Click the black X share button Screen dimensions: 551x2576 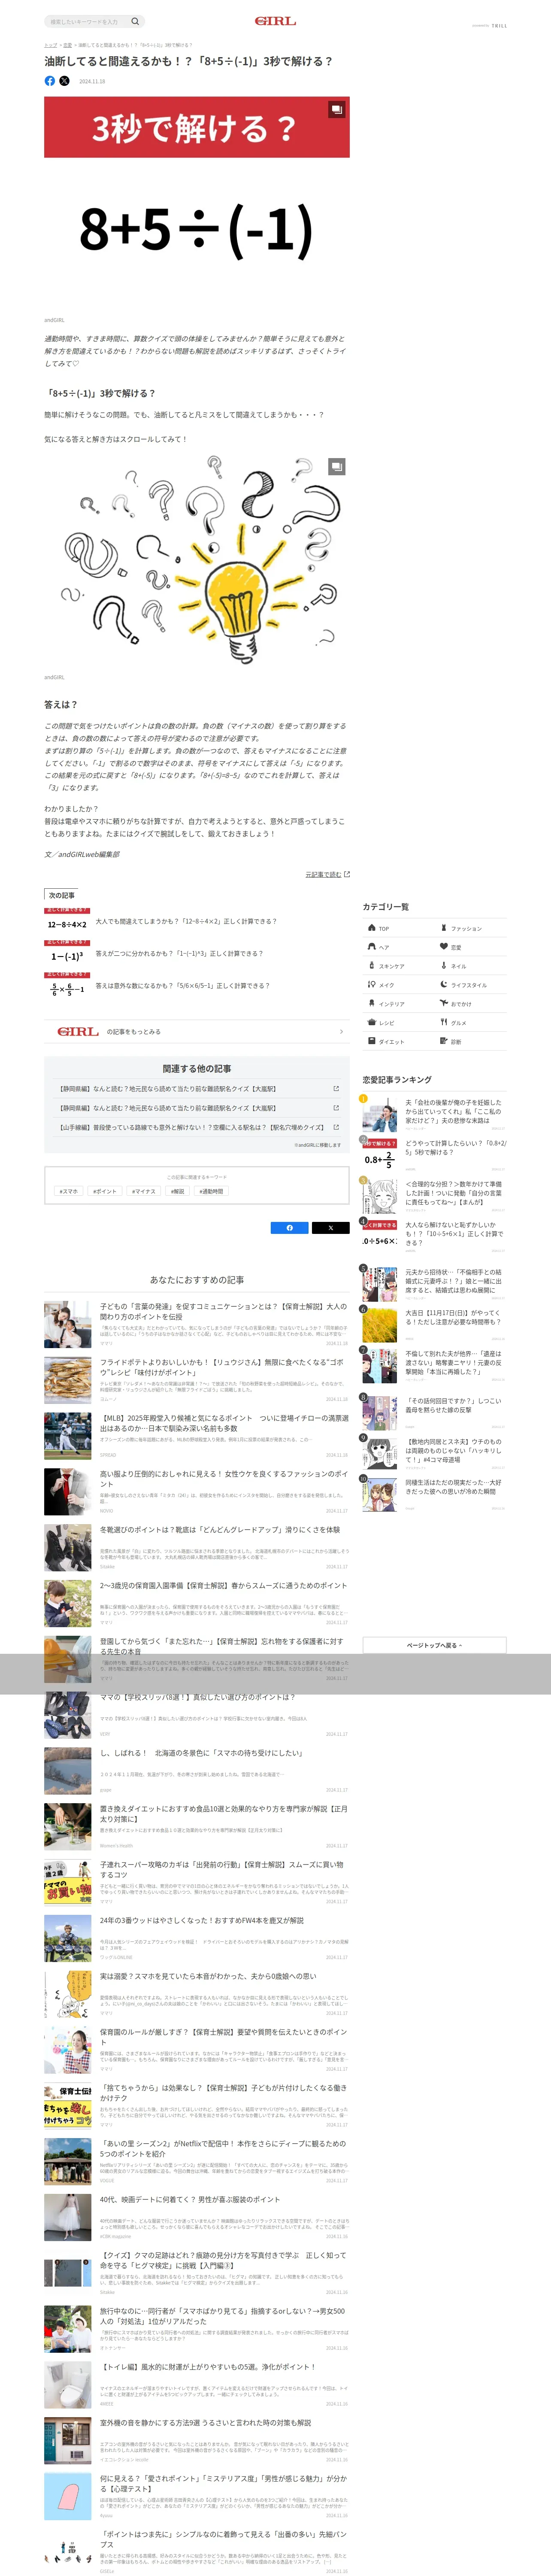[331, 1227]
